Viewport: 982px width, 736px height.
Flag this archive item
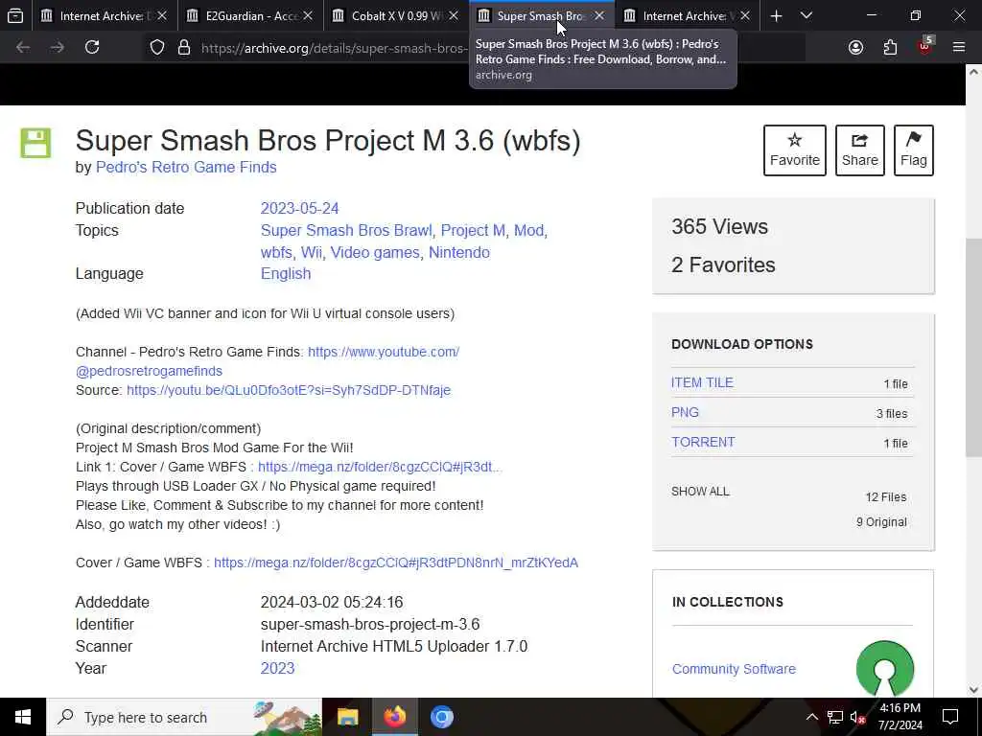point(914,150)
